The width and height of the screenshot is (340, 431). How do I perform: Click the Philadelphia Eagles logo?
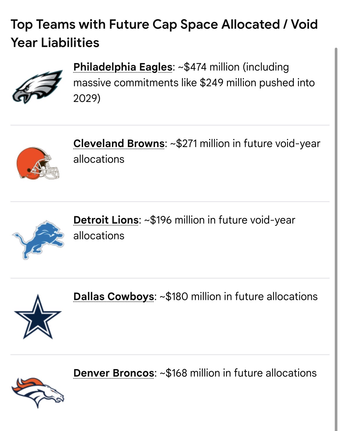click(x=37, y=87)
